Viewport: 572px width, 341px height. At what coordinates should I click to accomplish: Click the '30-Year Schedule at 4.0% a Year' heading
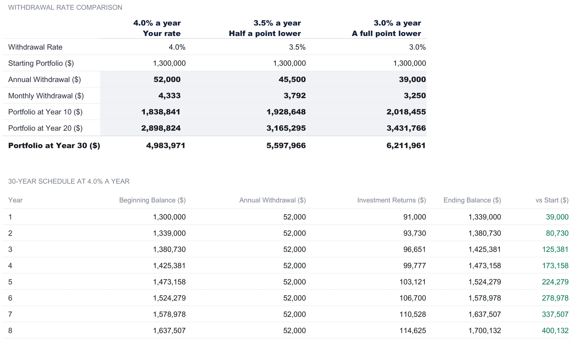[69, 181]
